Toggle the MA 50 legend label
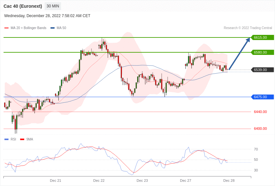The image size is (275, 186). click(x=61, y=28)
